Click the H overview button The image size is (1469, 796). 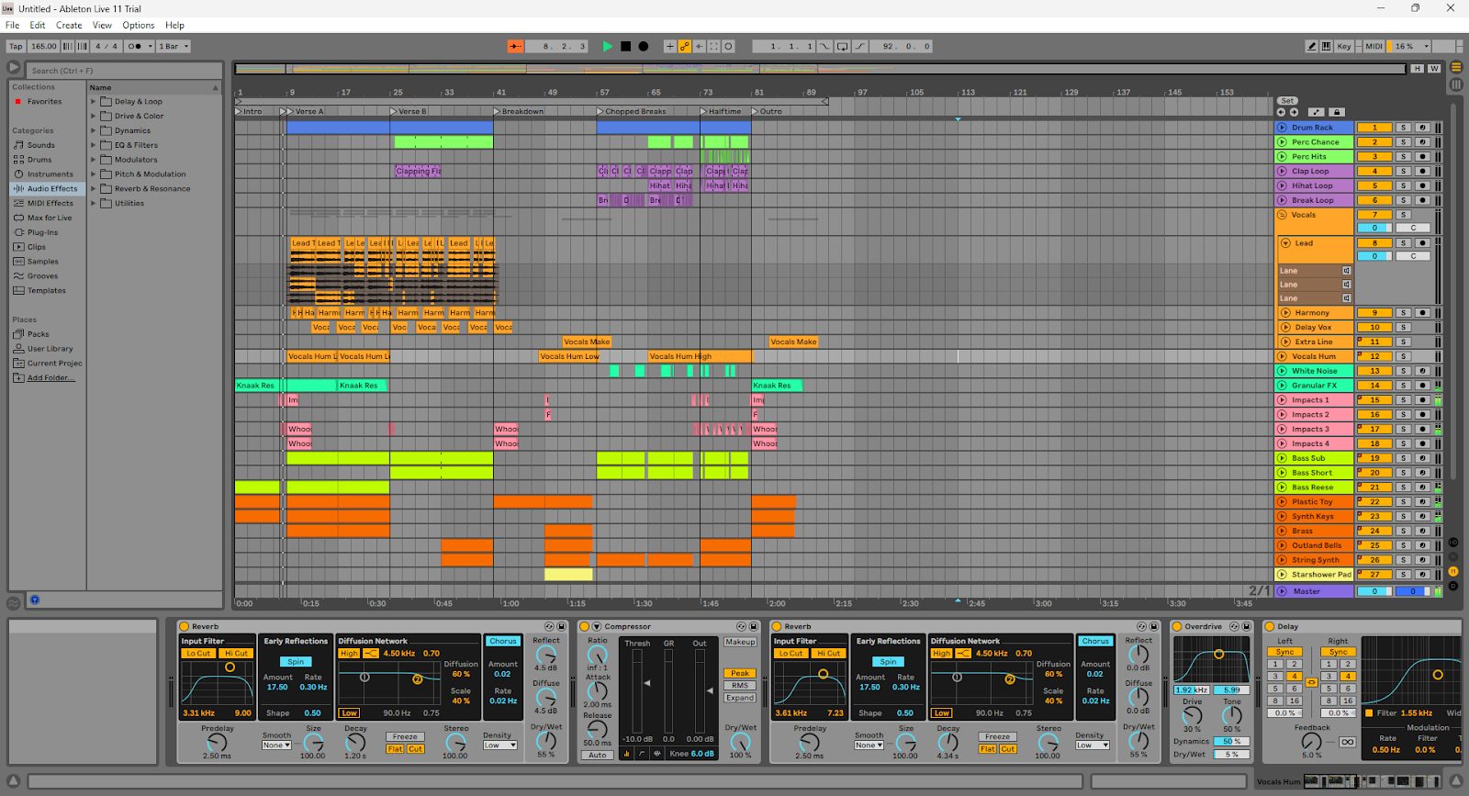[1418, 69]
